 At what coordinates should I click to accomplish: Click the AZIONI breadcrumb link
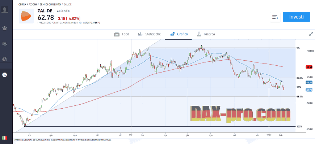click(x=33, y=4)
